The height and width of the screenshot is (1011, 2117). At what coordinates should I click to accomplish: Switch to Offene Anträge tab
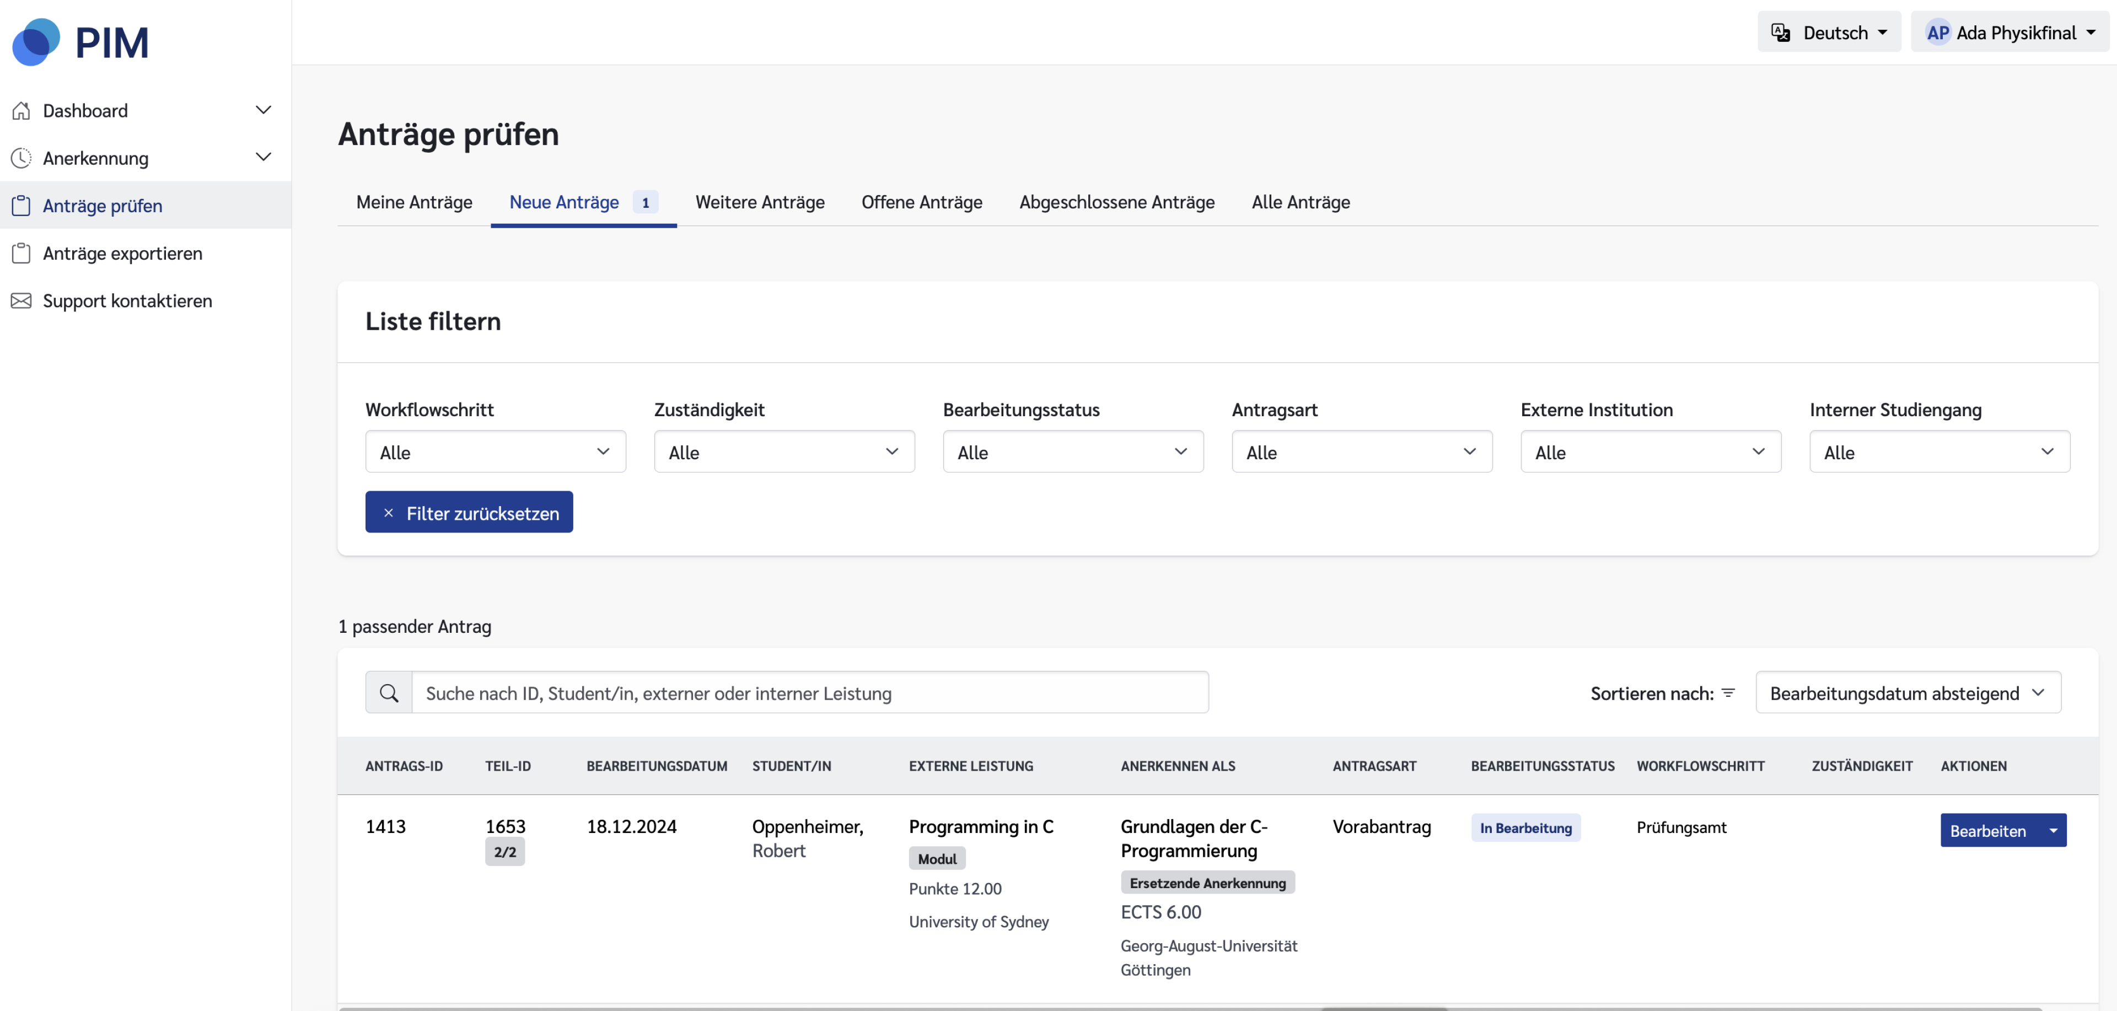922,202
